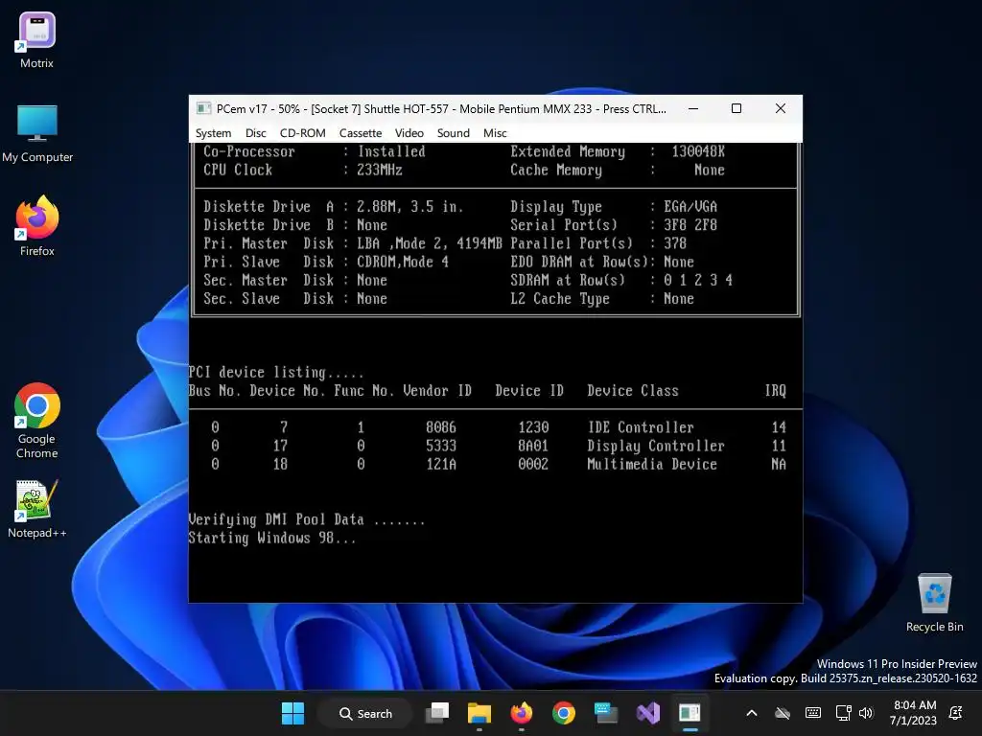982x736 pixels.
Task: Click the 'IDE Controller' device class entry
Action: 641,427
